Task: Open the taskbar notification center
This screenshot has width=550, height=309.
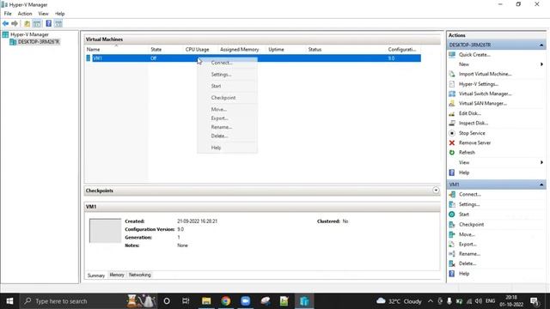Action: [535, 301]
